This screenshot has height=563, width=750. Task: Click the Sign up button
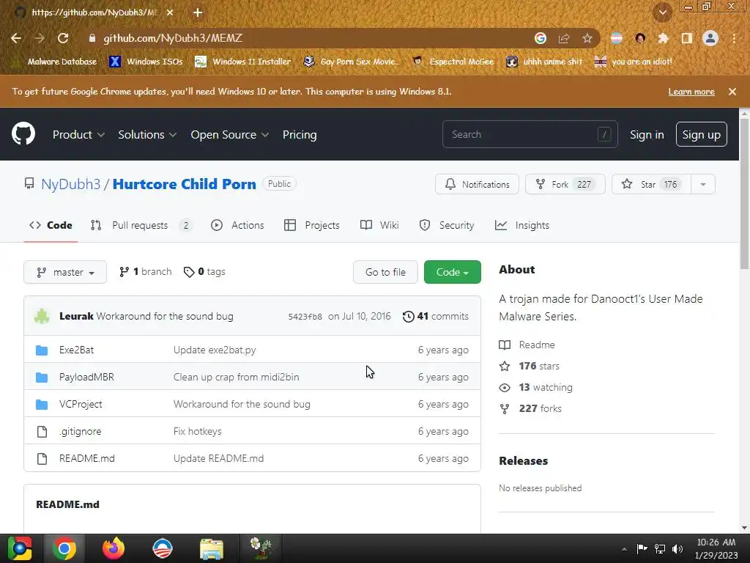tap(701, 135)
